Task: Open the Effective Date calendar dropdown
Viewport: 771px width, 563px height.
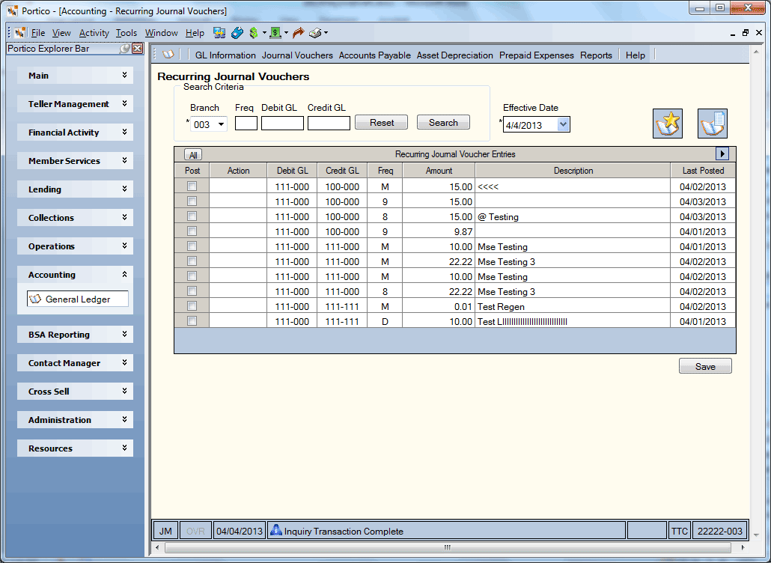Action: point(563,125)
